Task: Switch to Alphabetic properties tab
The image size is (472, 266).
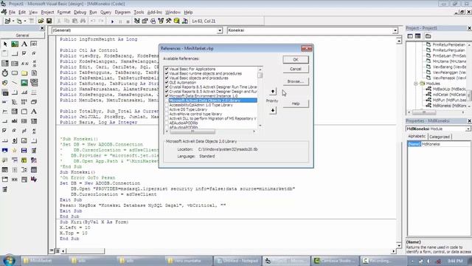Action: tap(417, 136)
